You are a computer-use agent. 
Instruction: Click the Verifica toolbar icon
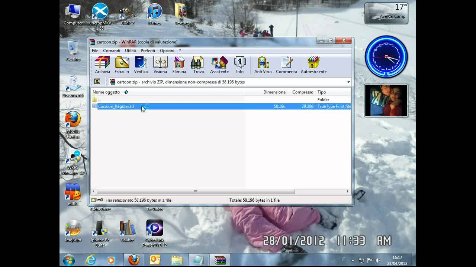click(141, 65)
